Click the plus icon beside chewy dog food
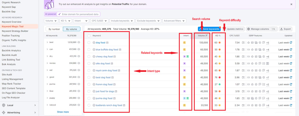Screen dimensions: 299x116 tap(94, 56)
